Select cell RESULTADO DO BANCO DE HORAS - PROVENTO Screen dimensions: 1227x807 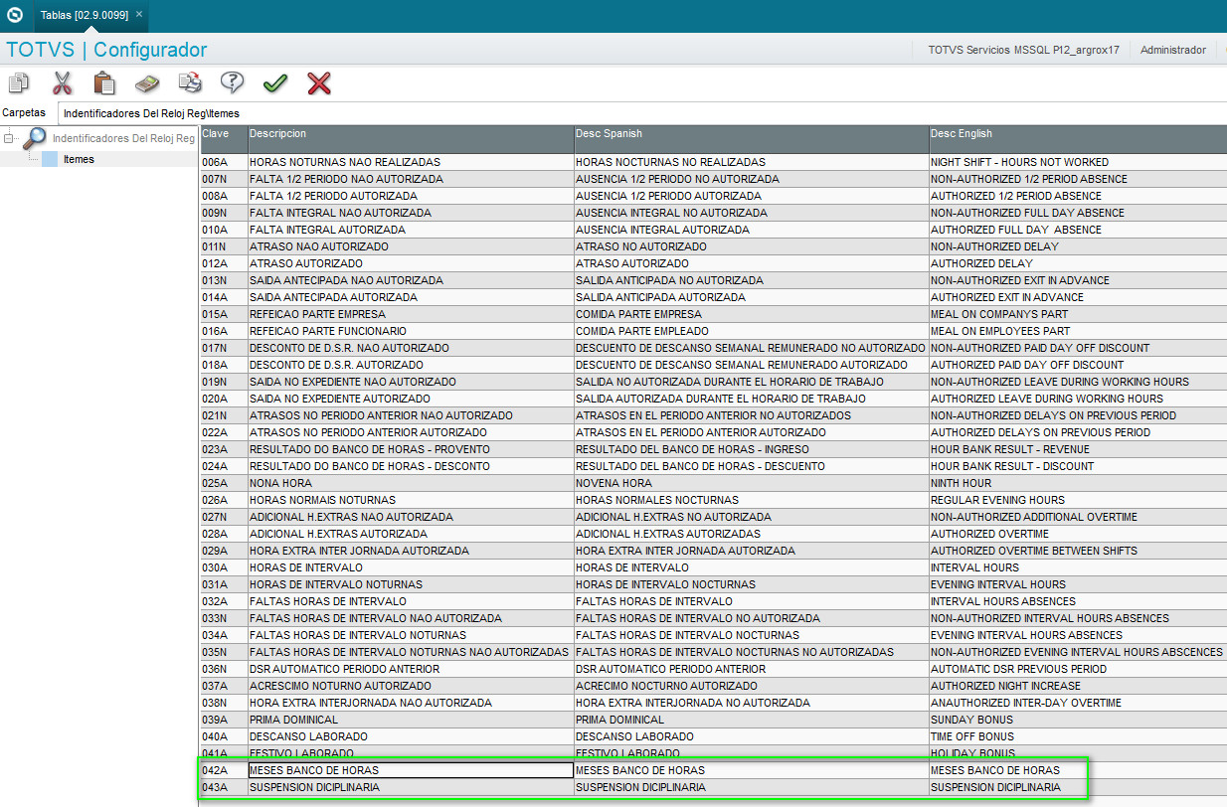click(x=411, y=449)
